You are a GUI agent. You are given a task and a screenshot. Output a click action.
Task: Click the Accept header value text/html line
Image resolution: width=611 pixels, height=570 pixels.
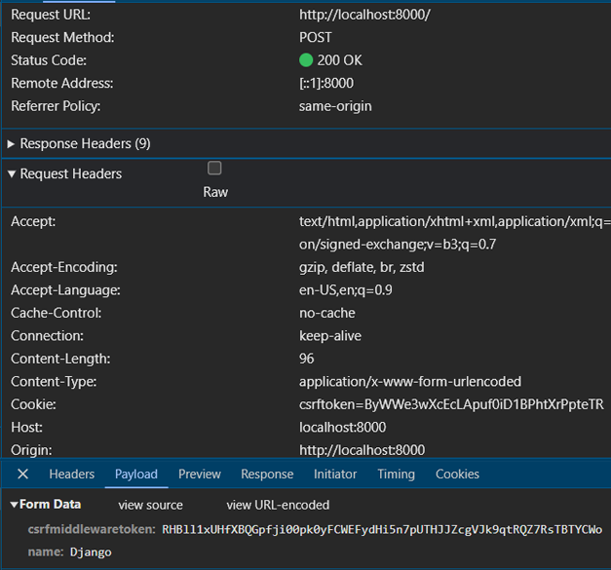(x=455, y=222)
